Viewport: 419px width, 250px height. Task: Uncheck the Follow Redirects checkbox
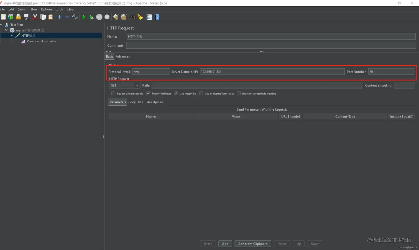[148, 93]
